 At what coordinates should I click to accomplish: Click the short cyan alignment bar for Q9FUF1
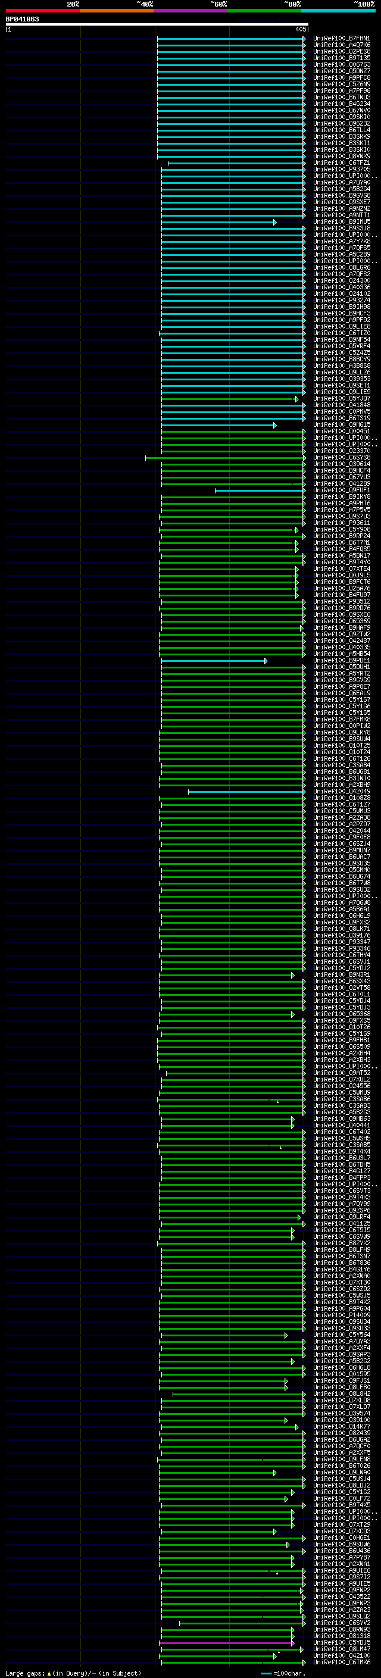pyautogui.click(x=260, y=490)
